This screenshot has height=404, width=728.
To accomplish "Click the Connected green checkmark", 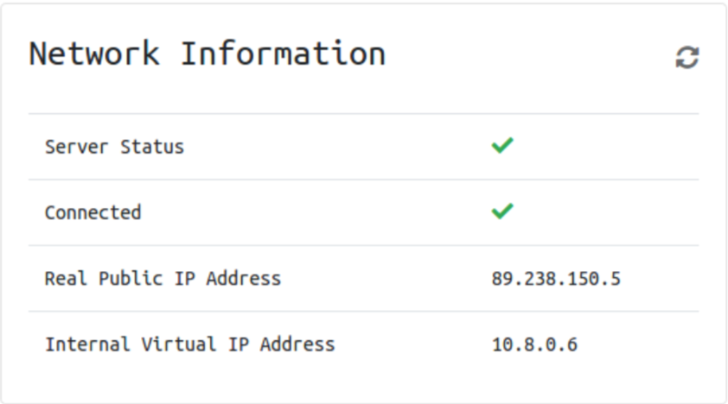I will point(501,211).
